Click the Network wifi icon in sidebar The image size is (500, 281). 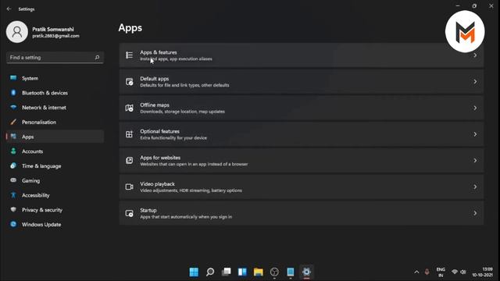(13, 108)
